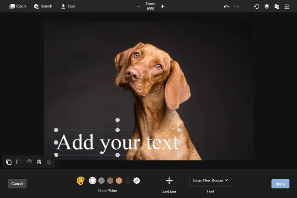The width and height of the screenshot is (297, 198).
Task: Zoom out with the minus button
Action: (138, 6)
